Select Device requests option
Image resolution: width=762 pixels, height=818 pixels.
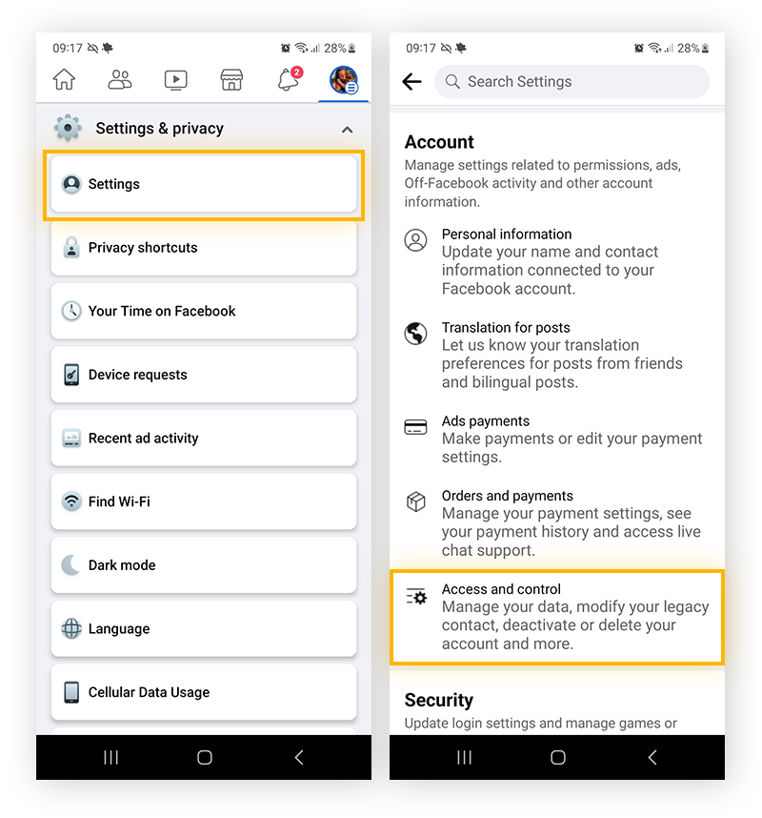(204, 375)
